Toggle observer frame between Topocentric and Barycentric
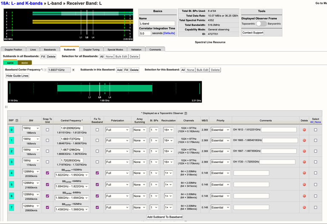 pyautogui.click(x=261, y=24)
